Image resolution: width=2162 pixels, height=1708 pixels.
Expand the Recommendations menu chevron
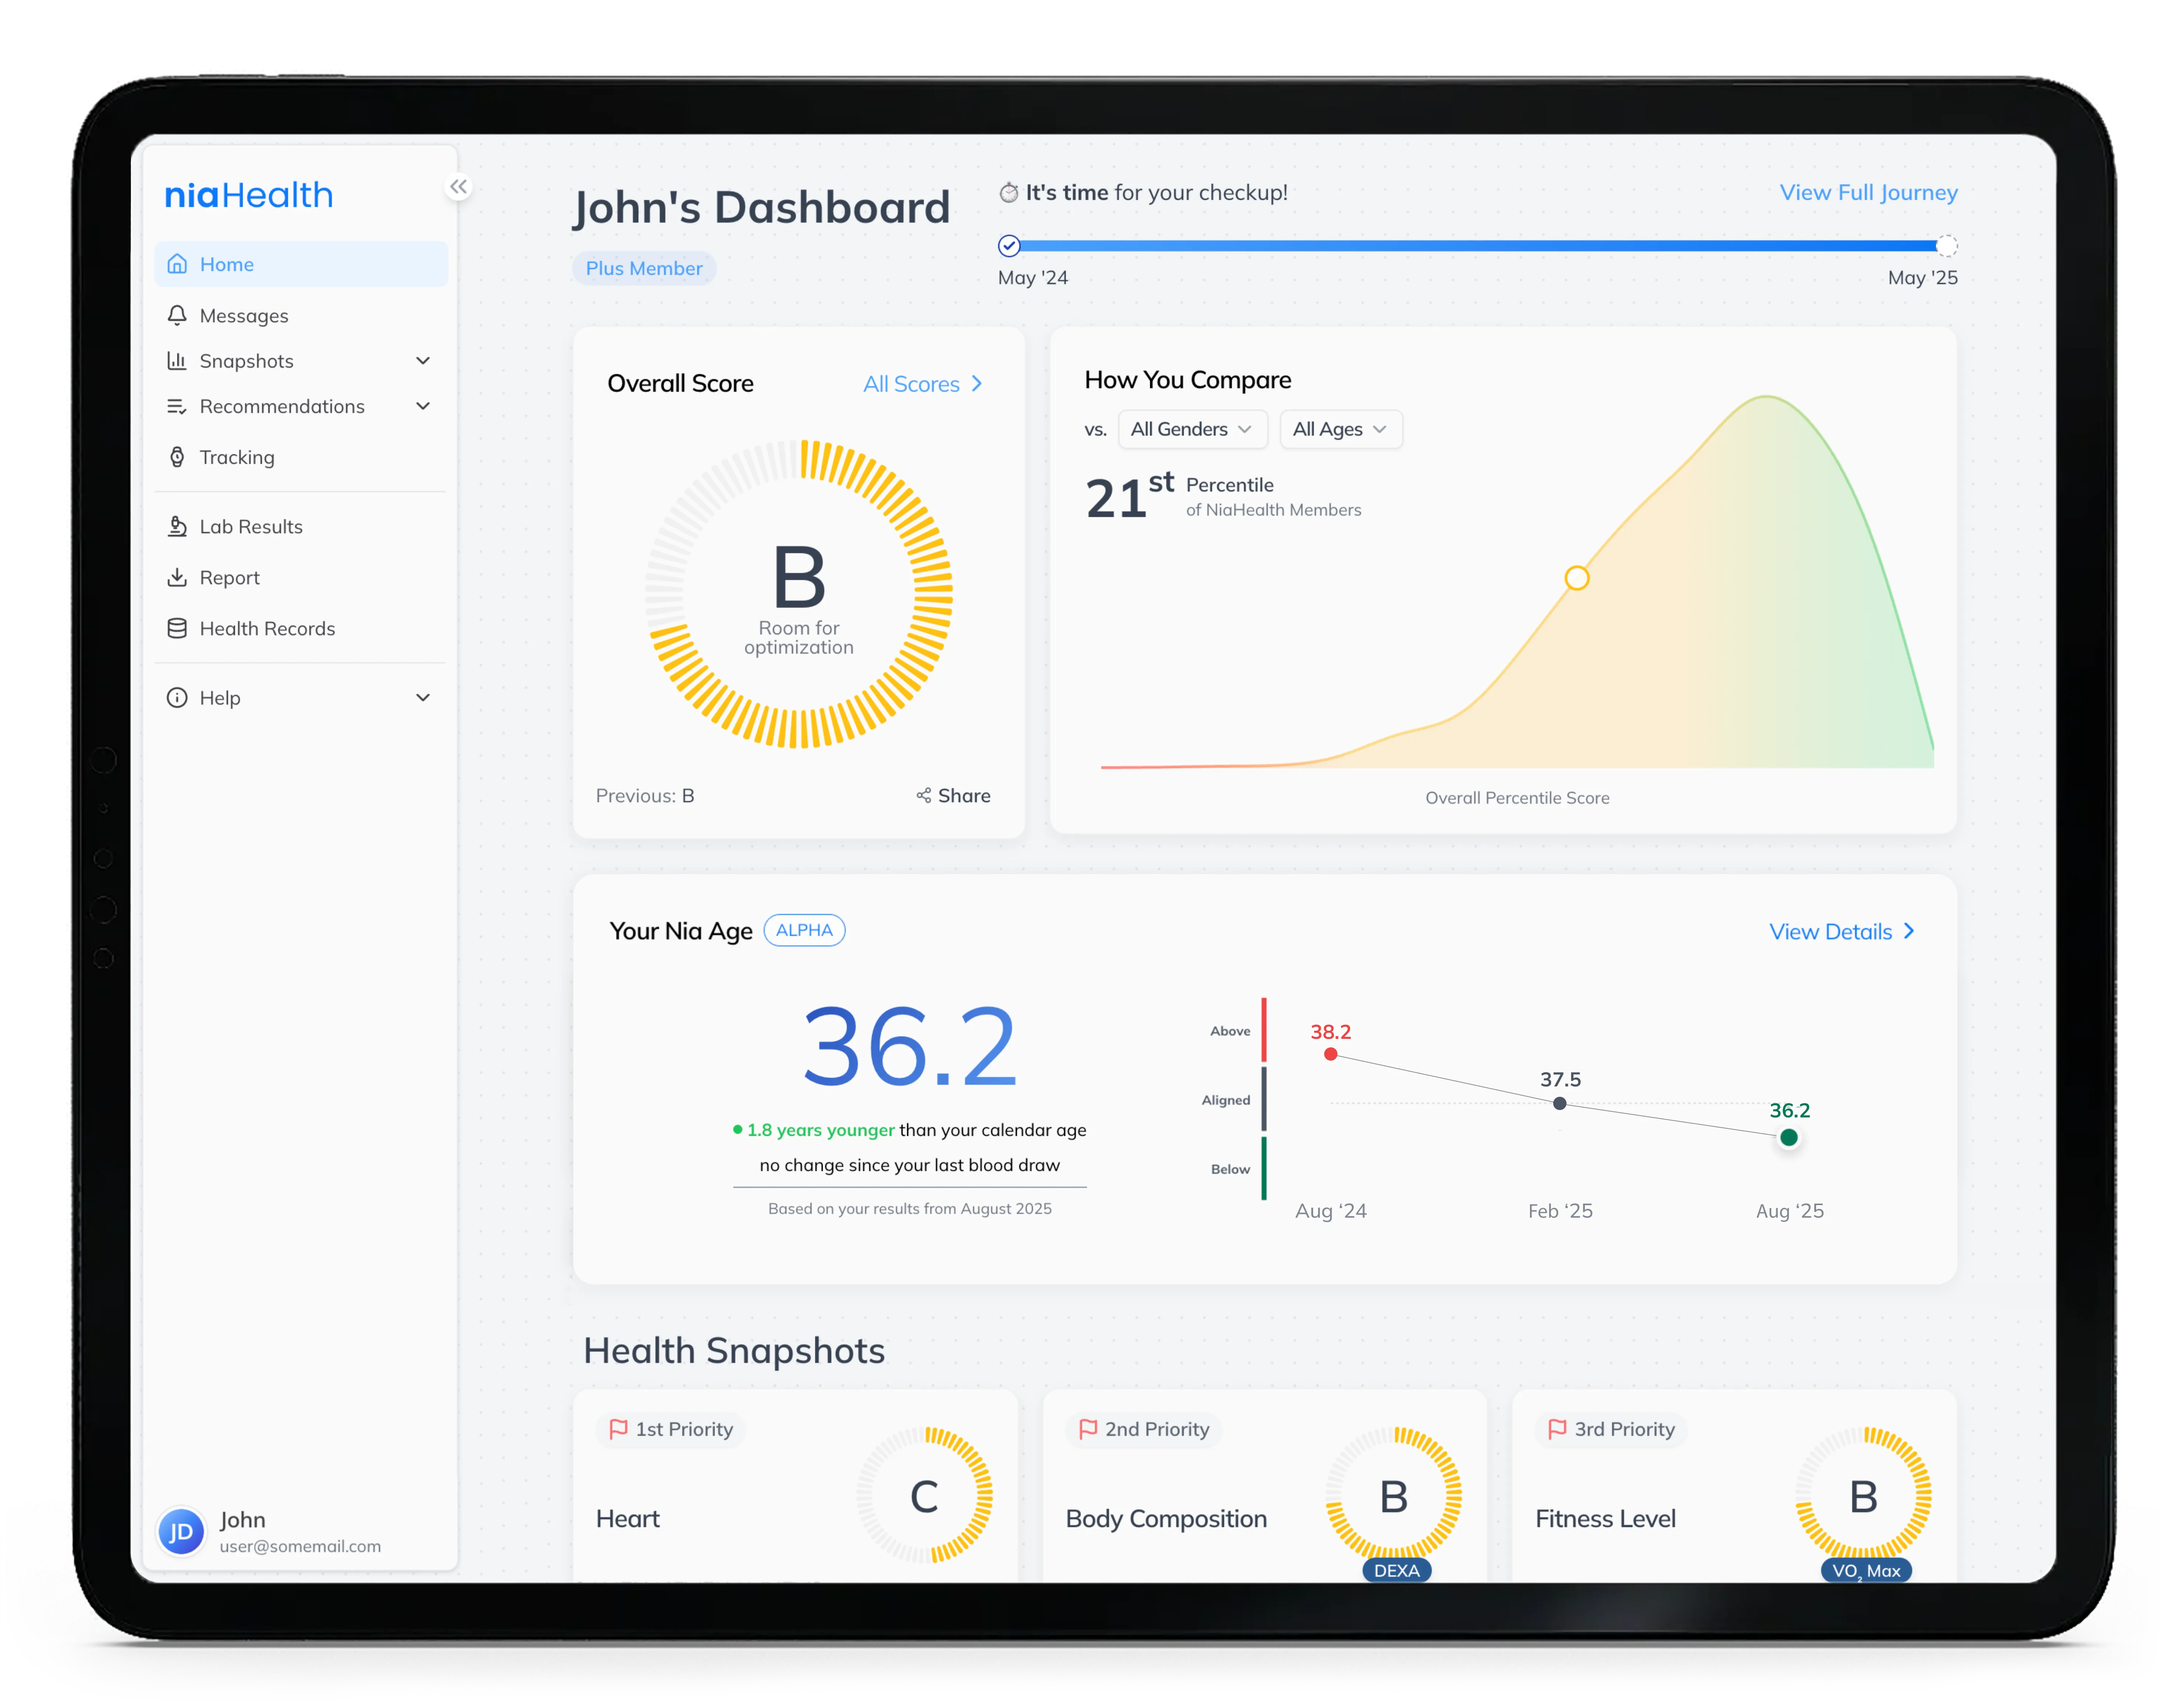coord(423,406)
